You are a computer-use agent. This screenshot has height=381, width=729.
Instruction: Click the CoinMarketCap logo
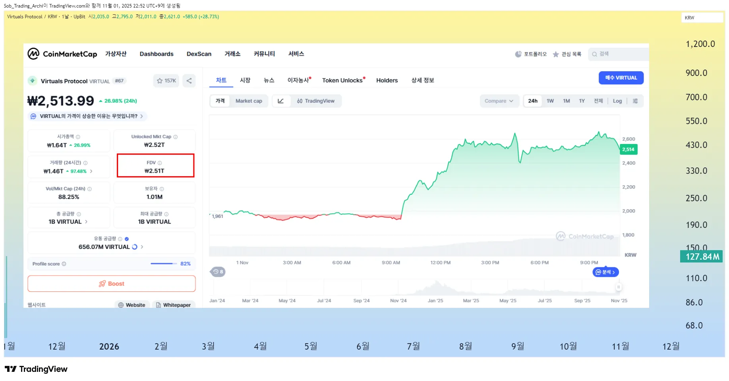(62, 54)
